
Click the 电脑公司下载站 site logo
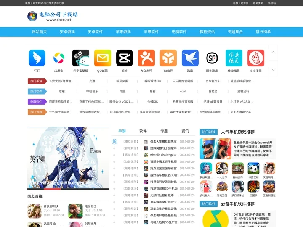tap(53, 16)
